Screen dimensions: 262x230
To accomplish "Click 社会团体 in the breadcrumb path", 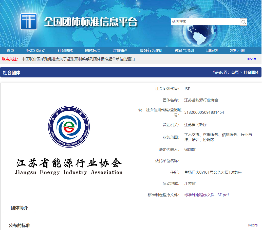I will (x=251, y=72).
